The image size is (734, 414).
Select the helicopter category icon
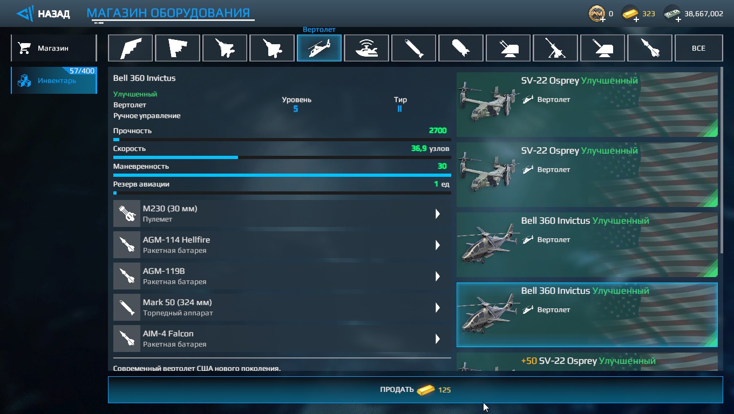point(319,48)
